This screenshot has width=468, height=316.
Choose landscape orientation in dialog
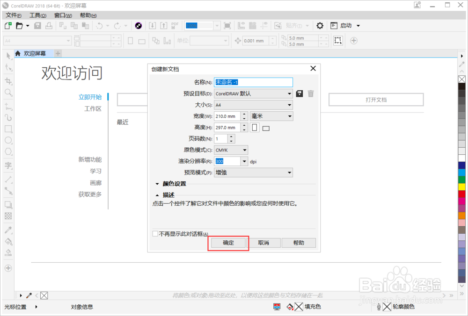tap(266, 128)
